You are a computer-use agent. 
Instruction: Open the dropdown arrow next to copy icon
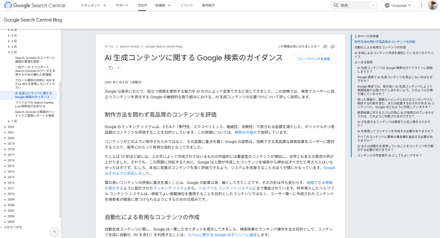click(118, 67)
